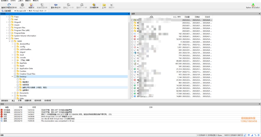
Task: Collapse the Users folder tree
Action: click(7, 39)
